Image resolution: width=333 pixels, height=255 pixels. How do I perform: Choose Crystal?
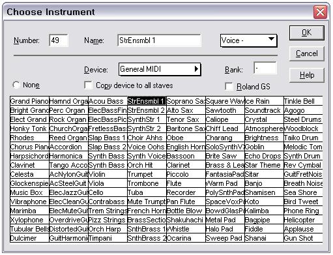pos(264,119)
